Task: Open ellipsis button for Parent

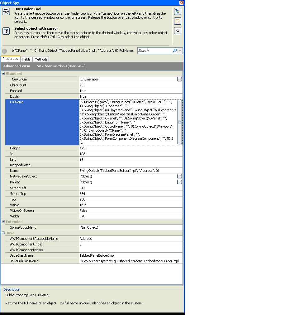Action: coord(180,182)
